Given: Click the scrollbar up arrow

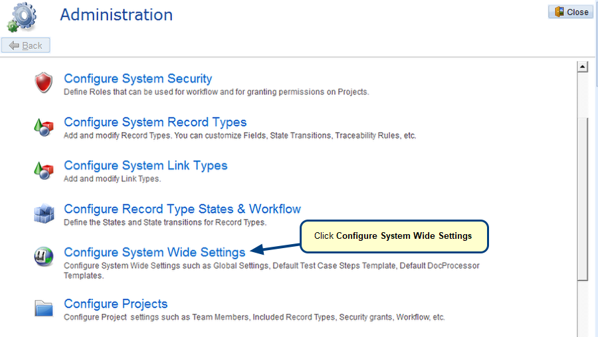Looking at the screenshot, I should [x=582, y=66].
